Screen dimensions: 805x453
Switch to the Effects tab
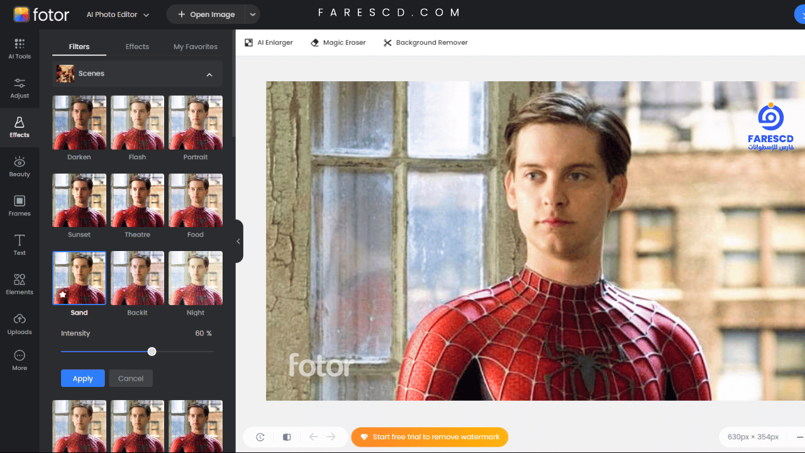137,47
